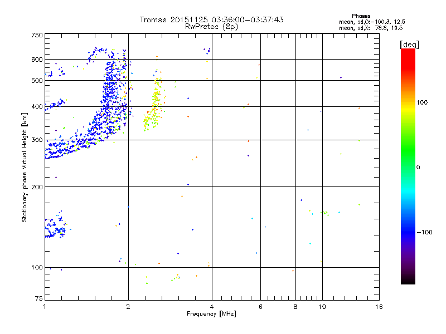Click the x-axis tick label '8'

coord(295,307)
